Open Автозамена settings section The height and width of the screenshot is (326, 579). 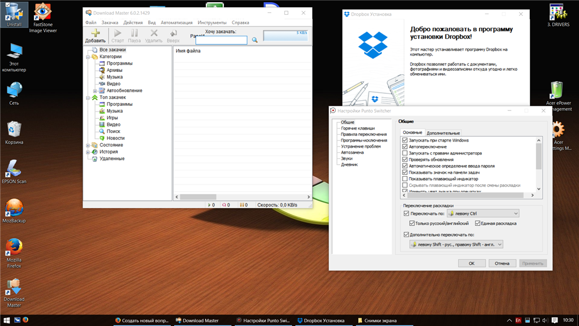point(352,152)
